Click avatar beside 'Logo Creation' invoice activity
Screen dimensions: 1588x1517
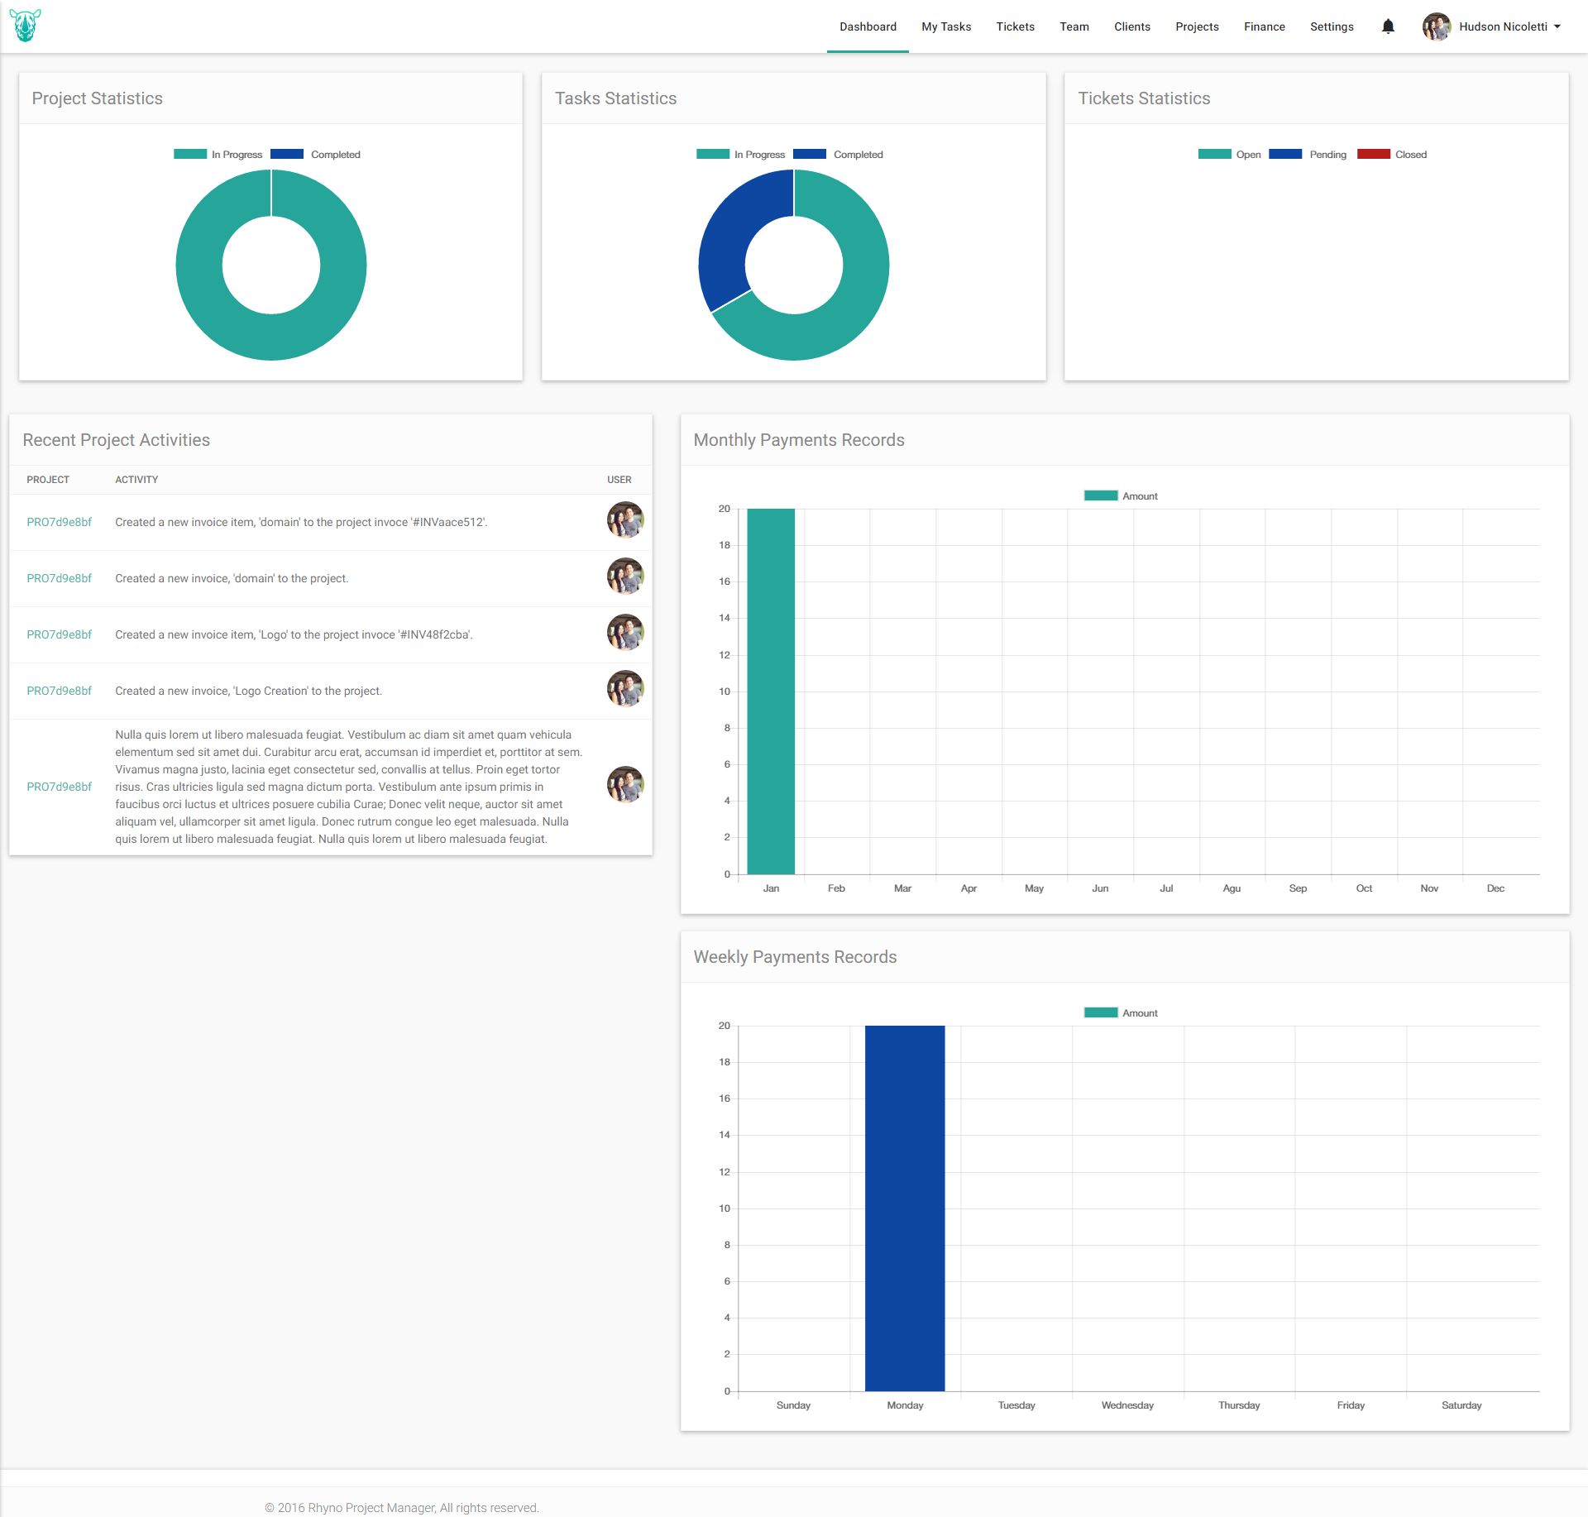pos(624,689)
